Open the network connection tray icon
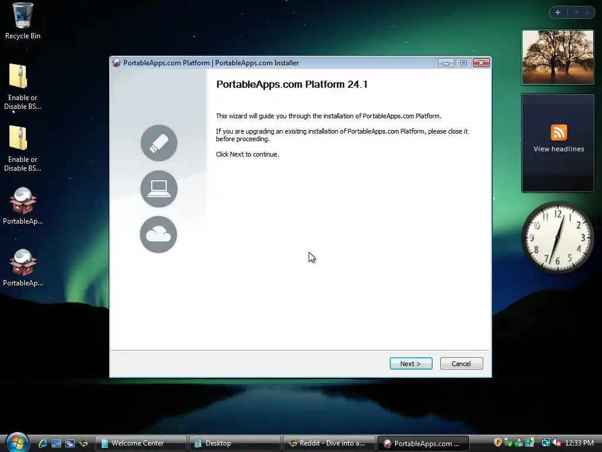 click(x=546, y=443)
